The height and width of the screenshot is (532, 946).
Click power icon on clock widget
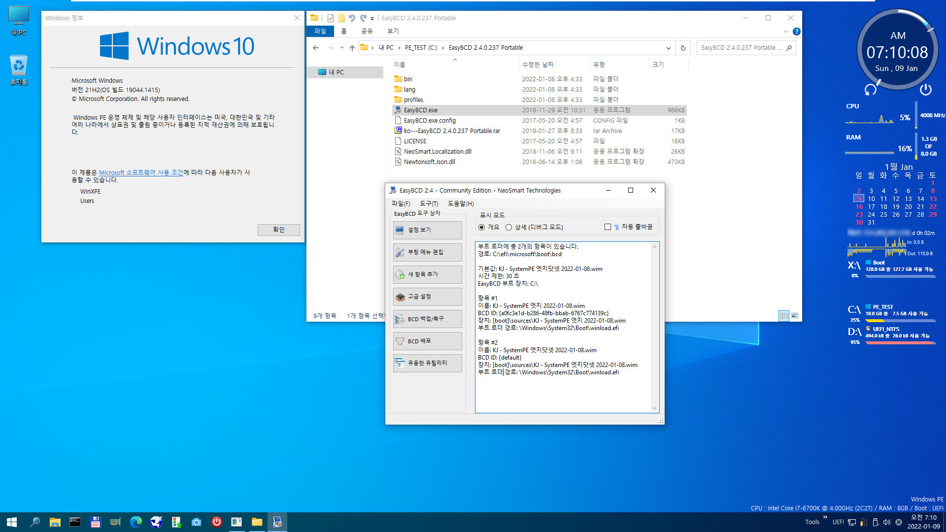(925, 90)
